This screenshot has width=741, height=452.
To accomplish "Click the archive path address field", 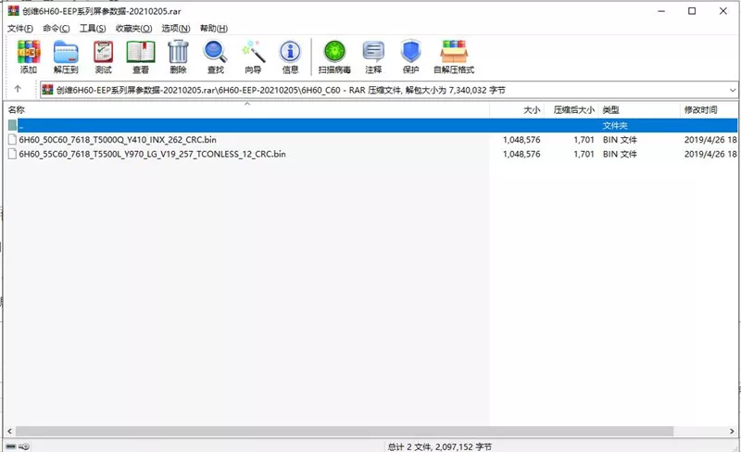I will pyautogui.click(x=388, y=90).
